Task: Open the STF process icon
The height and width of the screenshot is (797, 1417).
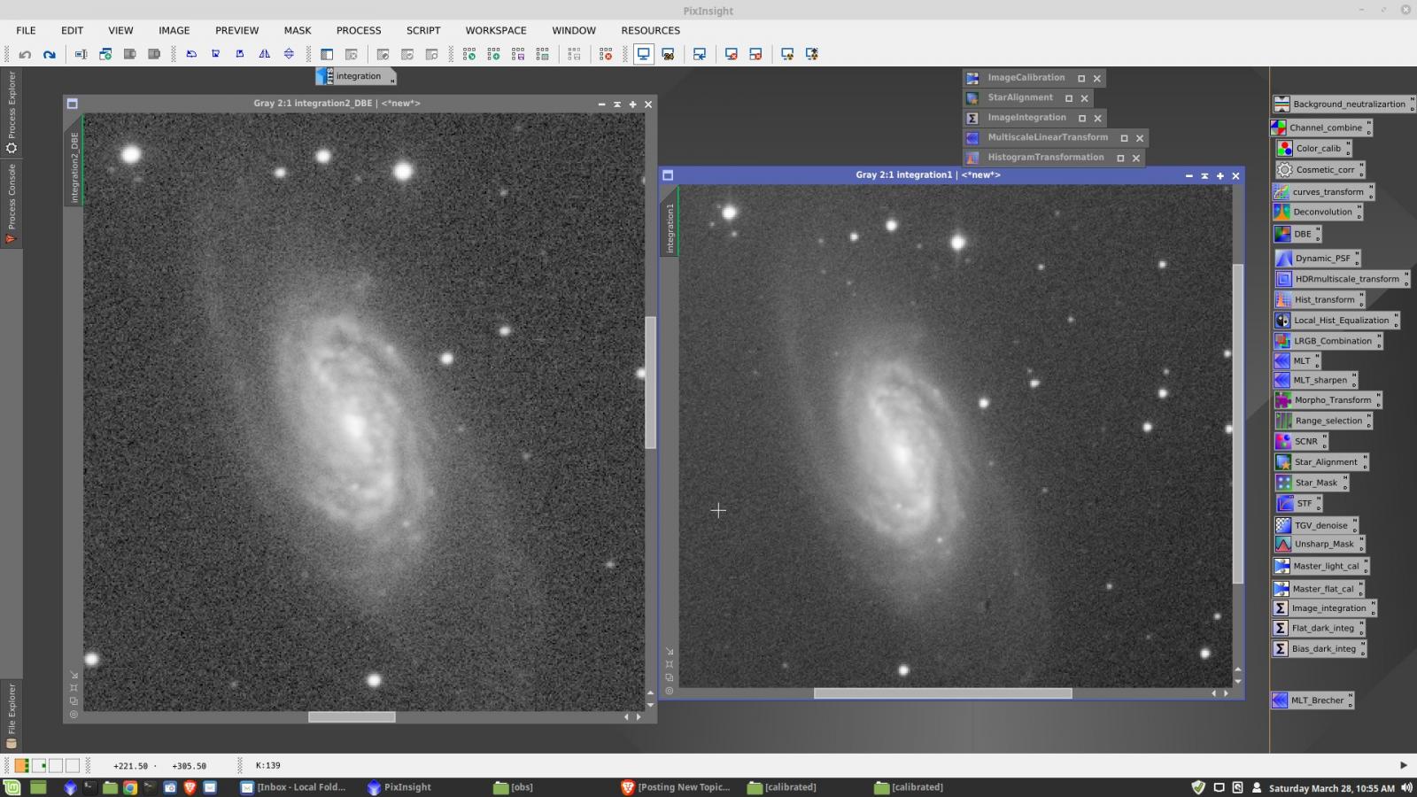Action: [x=1298, y=503]
